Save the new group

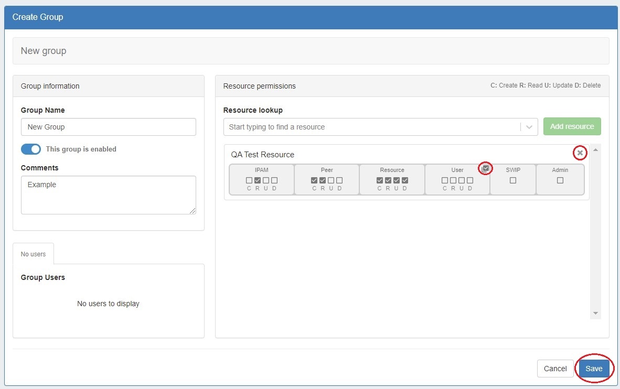(594, 369)
